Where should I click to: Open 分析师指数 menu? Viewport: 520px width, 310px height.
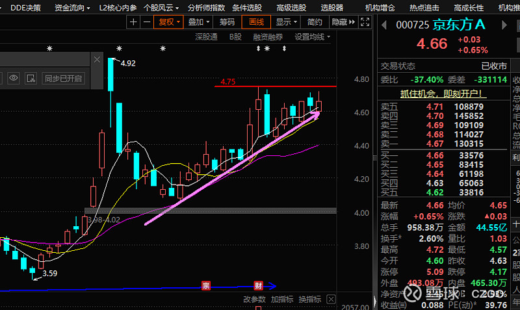coord(206,8)
